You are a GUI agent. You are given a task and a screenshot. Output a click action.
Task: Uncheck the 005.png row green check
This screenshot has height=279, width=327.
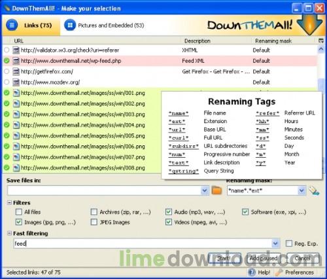tap(7, 136)
